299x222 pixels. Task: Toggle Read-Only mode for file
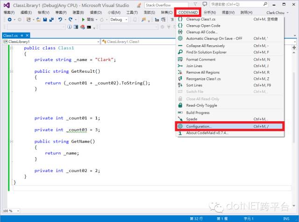(230, 105)
